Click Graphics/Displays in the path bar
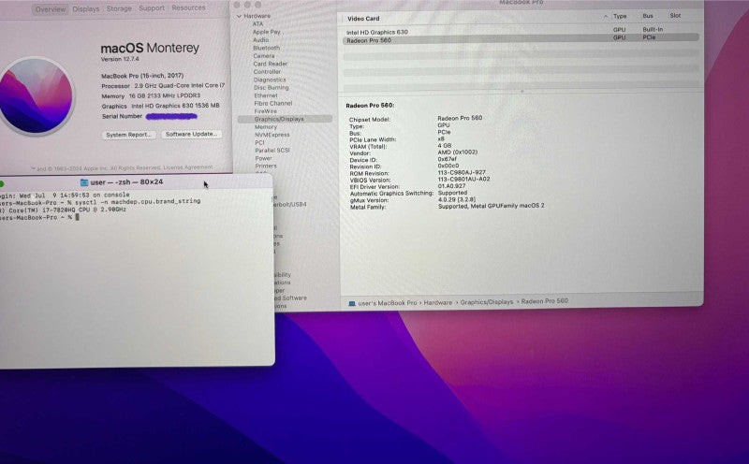 coord(487,302)
